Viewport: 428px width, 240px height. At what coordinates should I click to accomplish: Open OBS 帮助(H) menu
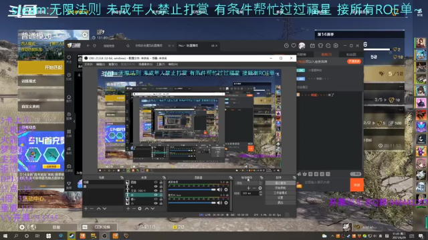[x=173, y=64]
